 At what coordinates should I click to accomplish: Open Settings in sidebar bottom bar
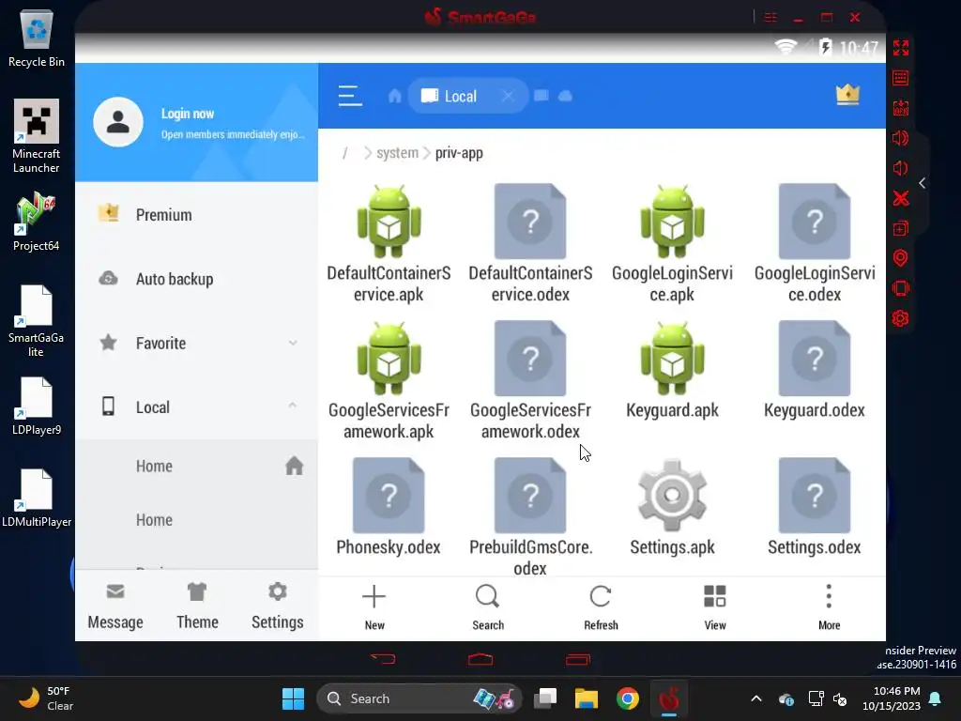(x=277, y=606)
